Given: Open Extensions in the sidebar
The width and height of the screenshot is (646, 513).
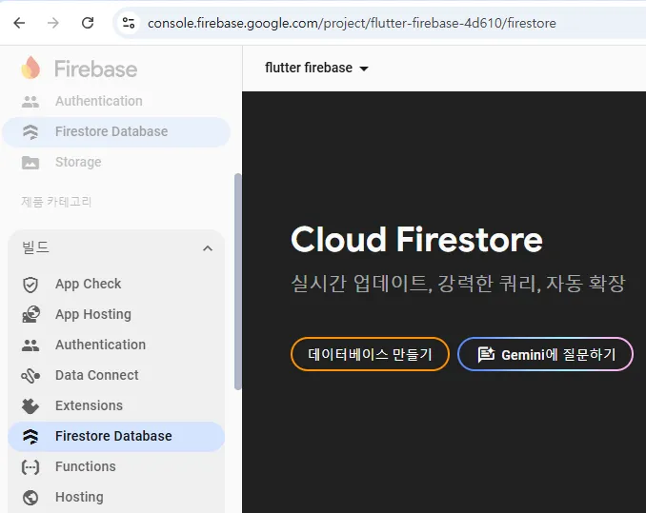Looking at the screenshot, I should 89,405.
